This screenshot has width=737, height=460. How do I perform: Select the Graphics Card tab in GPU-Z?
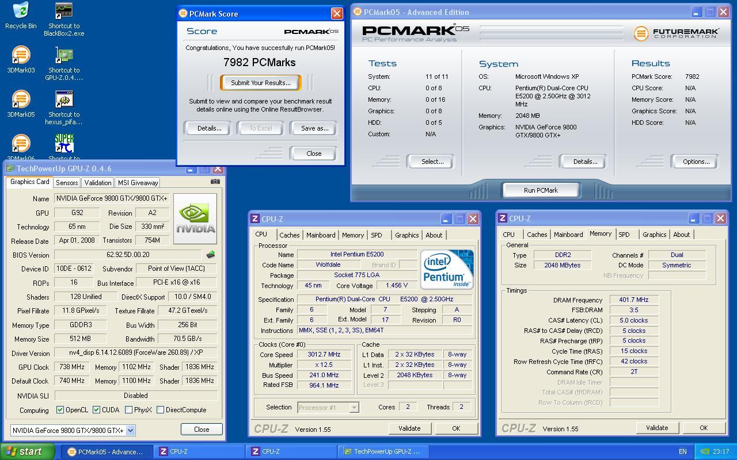[29, 182]
